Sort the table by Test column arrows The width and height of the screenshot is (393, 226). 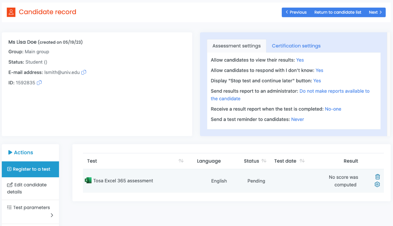[181, 161]
